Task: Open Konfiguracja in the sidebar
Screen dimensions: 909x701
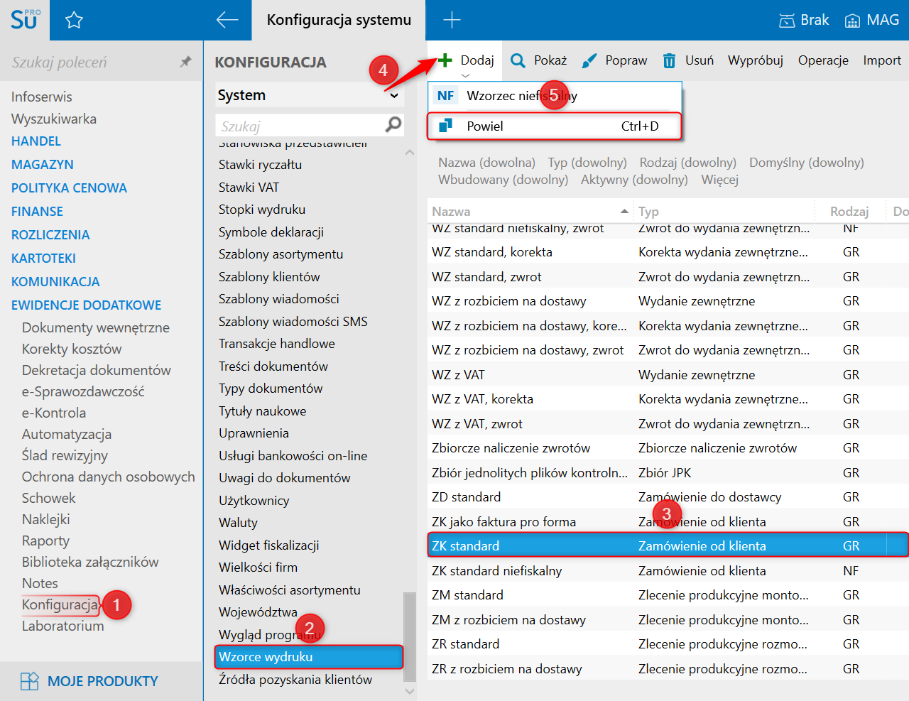Action: click(x=60, y=604)
